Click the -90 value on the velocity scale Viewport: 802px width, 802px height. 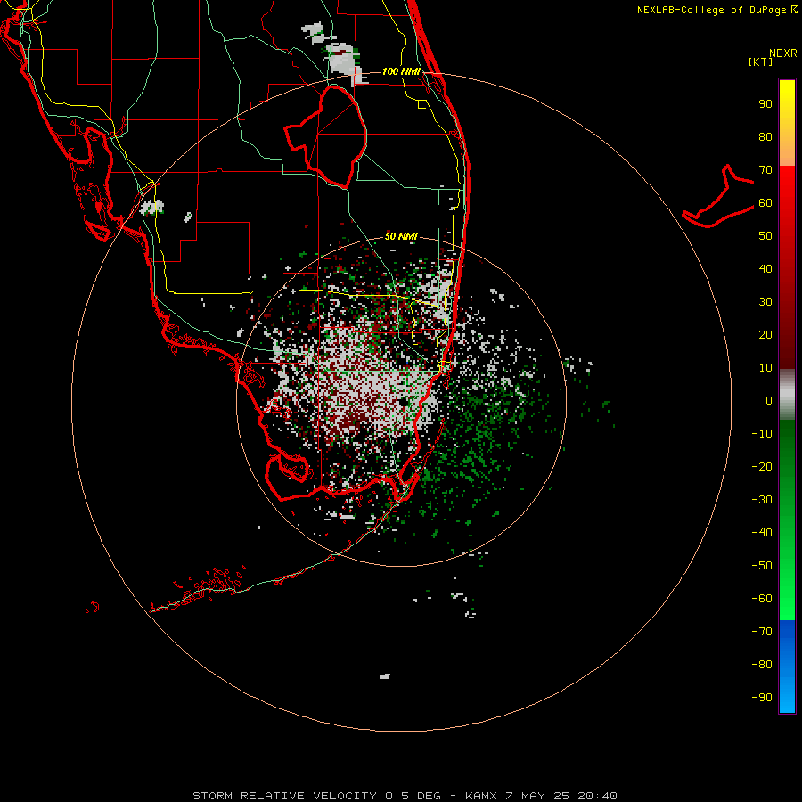[762, 698]
